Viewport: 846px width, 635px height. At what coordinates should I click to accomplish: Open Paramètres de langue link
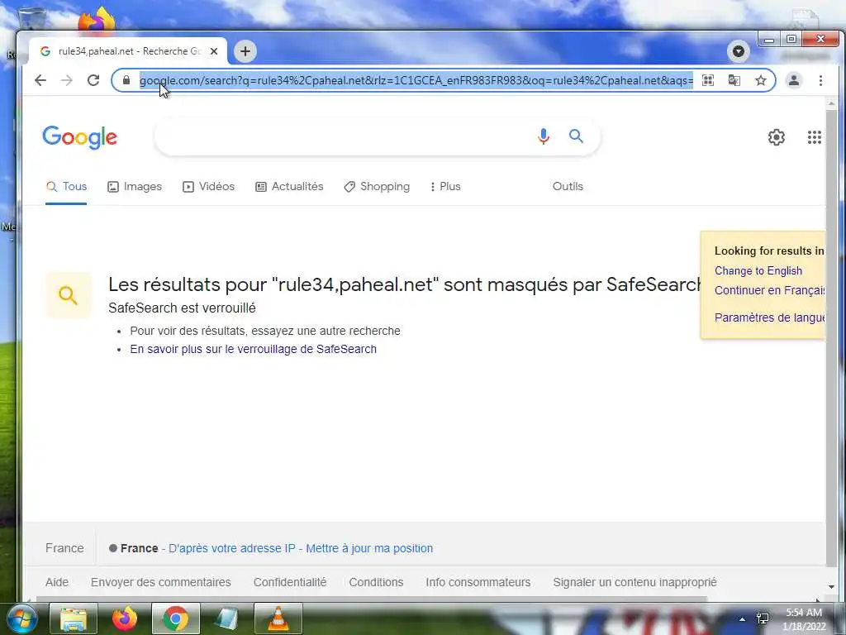(x=769, y=317)
